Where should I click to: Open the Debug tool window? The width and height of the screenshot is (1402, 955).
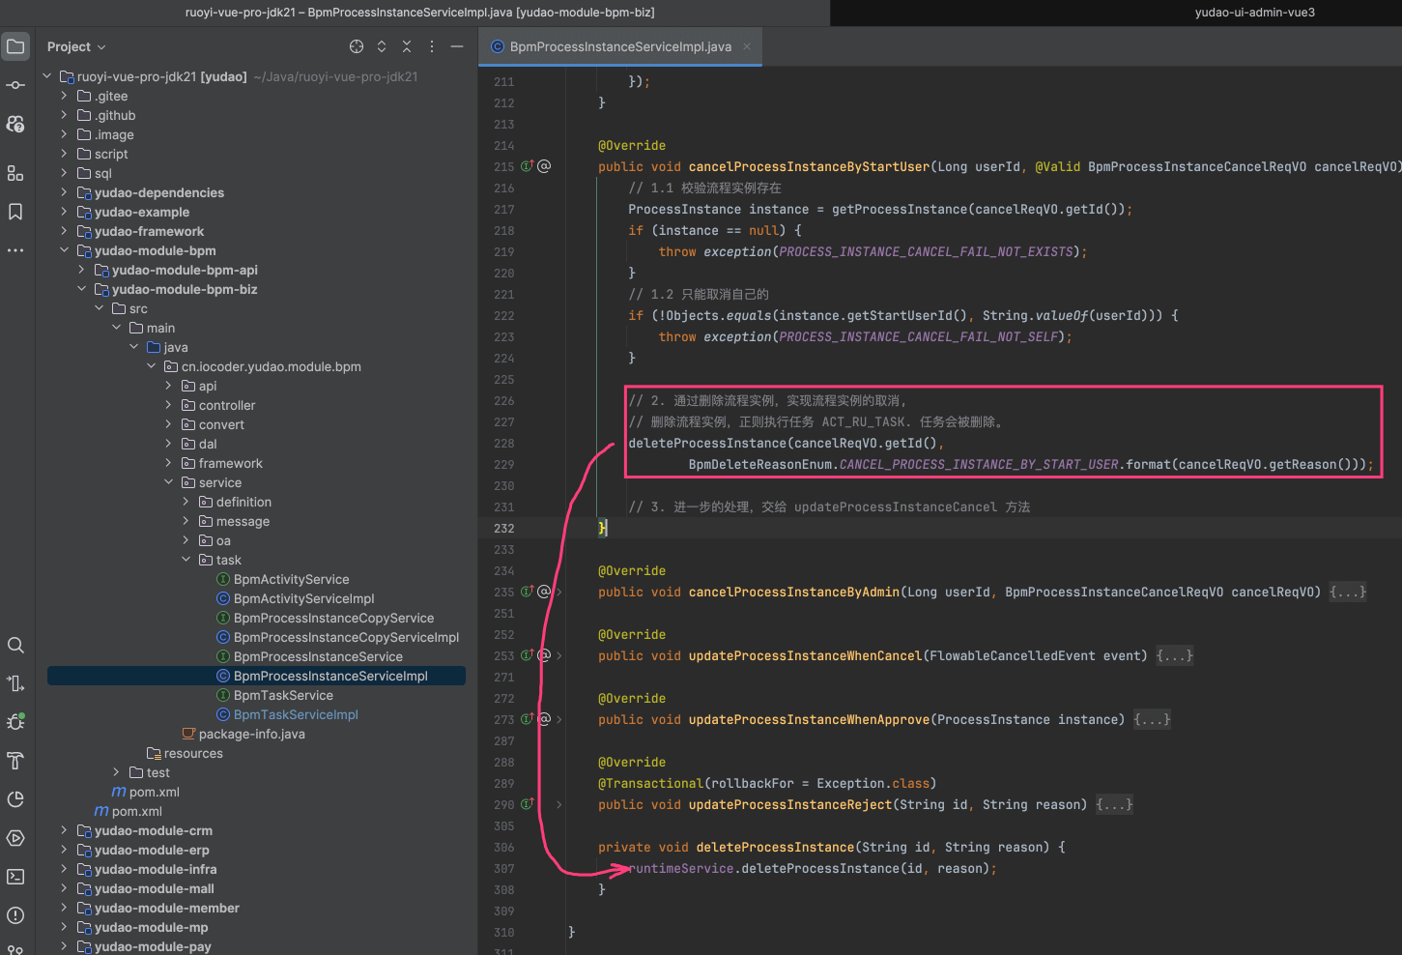[x=15, y=722]
